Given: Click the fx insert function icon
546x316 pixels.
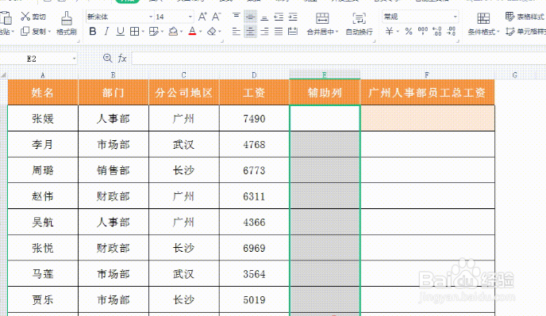Looking at the screenshot, I should pyautogui.click(x=122, y=59).
